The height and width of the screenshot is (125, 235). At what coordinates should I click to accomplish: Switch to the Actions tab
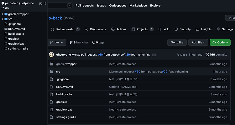[119, 29]
